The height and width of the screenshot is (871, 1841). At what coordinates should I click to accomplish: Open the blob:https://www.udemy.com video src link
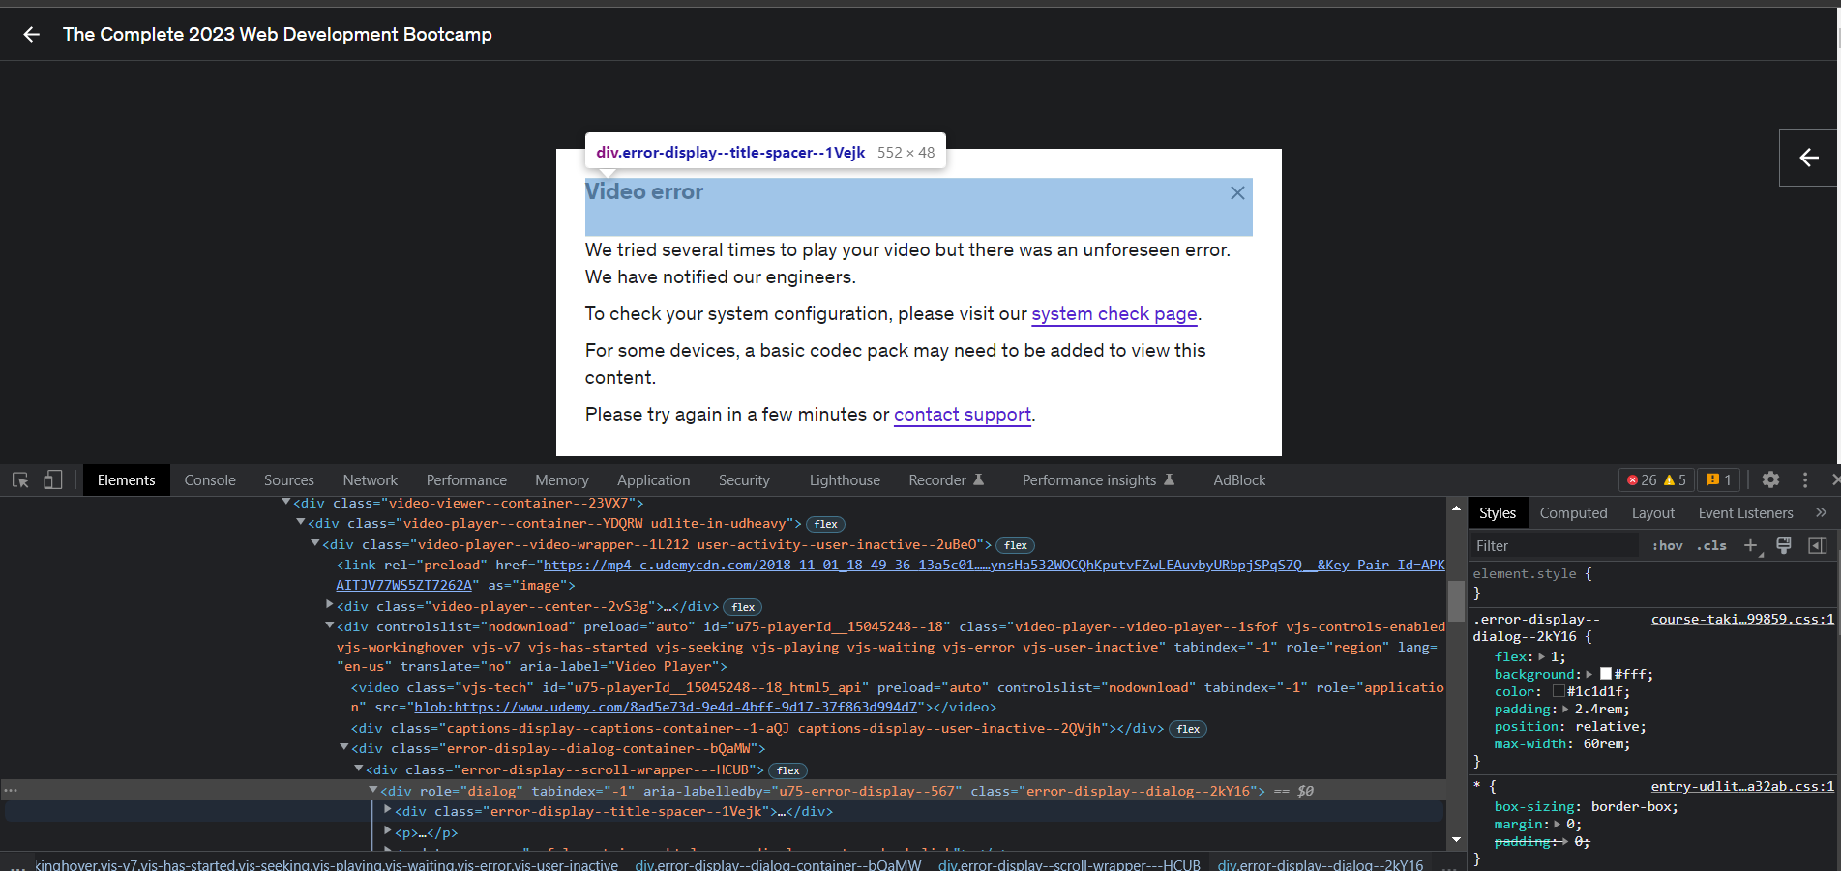(x=666, y=708)
